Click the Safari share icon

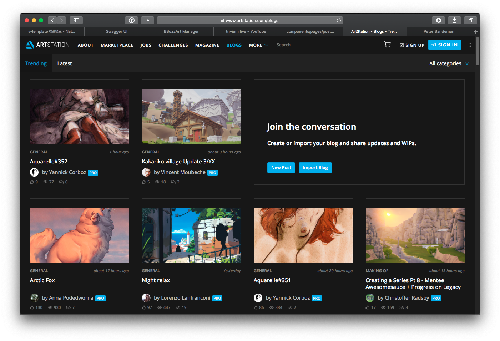[x=454, y=20]
